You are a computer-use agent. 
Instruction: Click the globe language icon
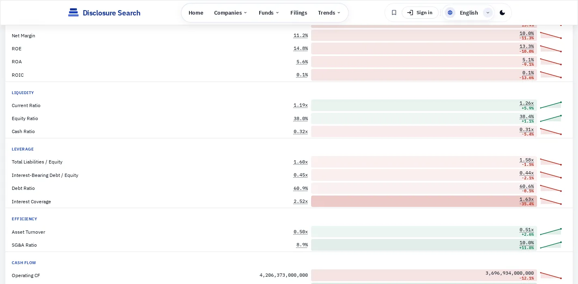(x=450, y=13)
